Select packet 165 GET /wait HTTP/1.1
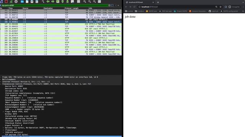This screenshot has height=137, width=245. point(61,19)
